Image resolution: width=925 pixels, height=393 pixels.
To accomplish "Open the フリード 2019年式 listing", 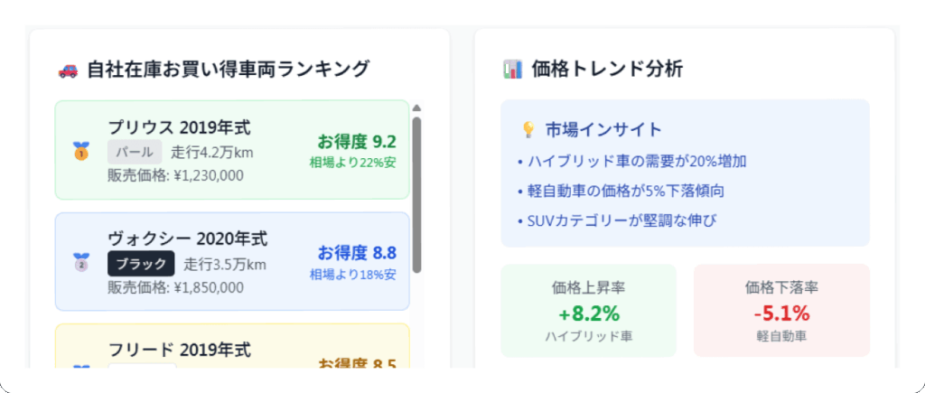I will point(179,350).
